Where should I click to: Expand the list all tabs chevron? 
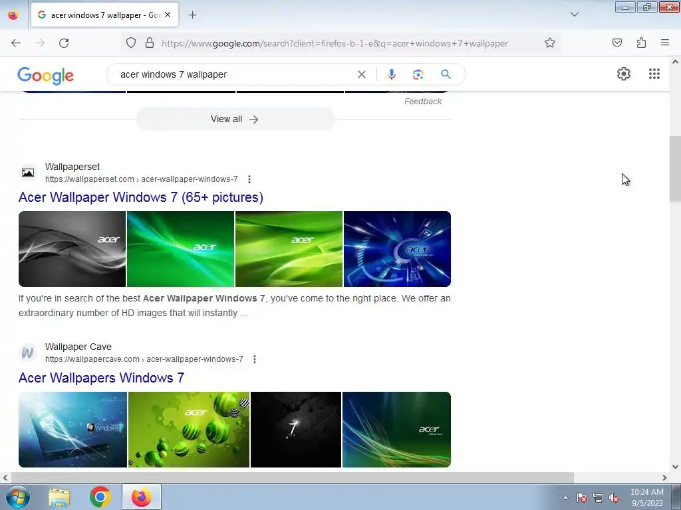pos(575,15)
